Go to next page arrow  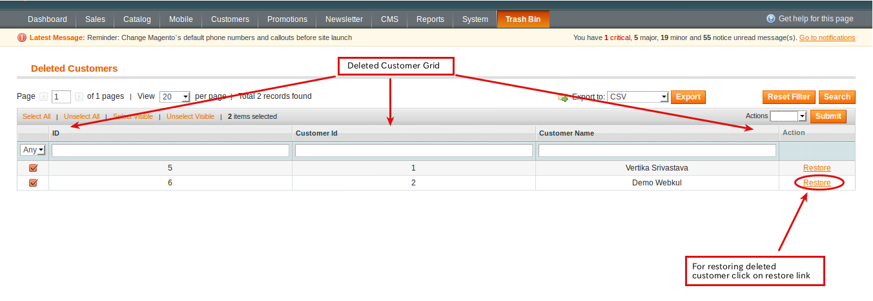tap(79, 97)
